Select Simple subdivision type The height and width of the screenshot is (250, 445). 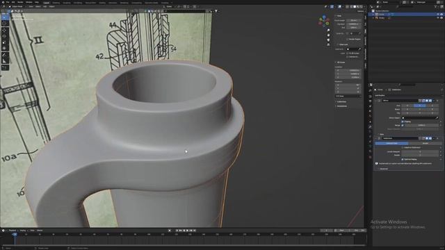coord(425,144)
